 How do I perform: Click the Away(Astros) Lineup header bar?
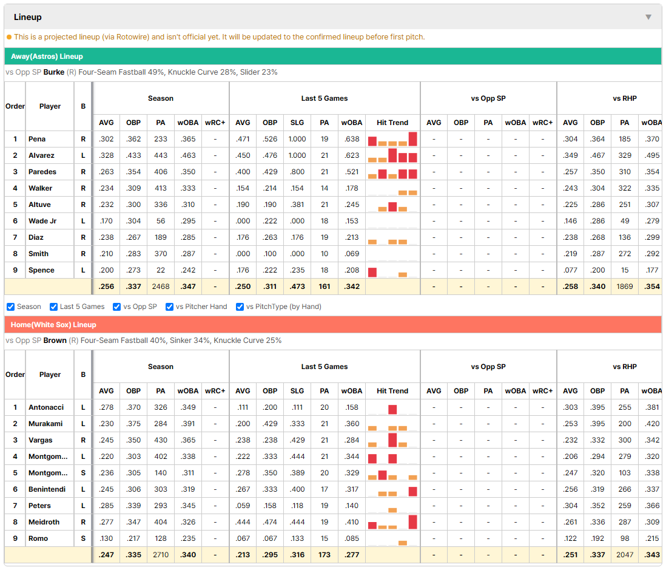click(332, 56)
